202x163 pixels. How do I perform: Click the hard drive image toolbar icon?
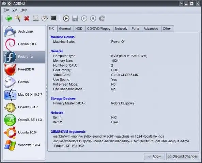[x=35, y=18]
